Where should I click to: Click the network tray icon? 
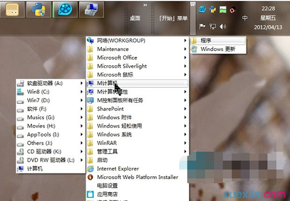coord(212,27)
